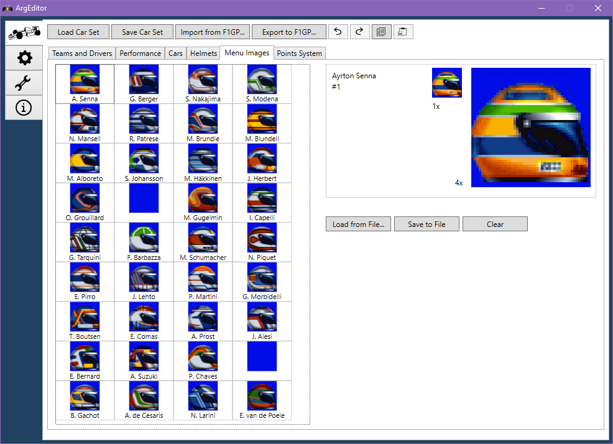Select S. Nakajima helmet image
613x444 pixels.
(x=203, y=80)
